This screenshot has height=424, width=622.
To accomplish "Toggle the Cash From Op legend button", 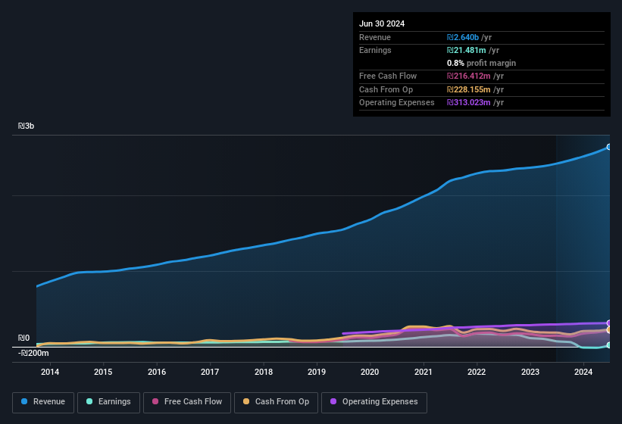I will [276, 402].
